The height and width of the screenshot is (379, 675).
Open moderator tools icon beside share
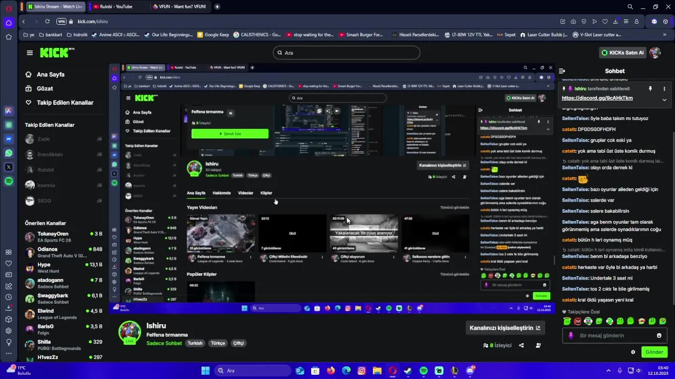tap(538, 345)
